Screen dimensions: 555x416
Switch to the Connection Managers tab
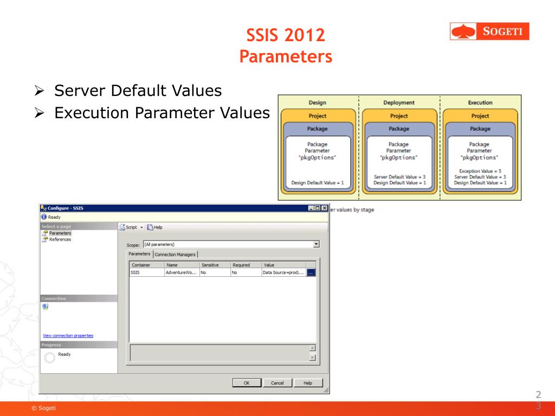(175, 255)
